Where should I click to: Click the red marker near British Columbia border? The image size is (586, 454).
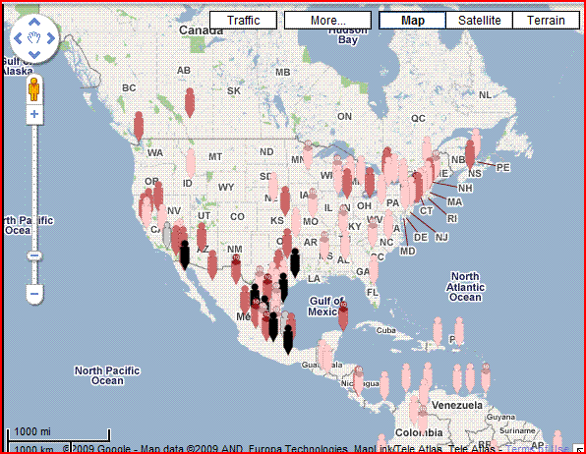(139, 127)
